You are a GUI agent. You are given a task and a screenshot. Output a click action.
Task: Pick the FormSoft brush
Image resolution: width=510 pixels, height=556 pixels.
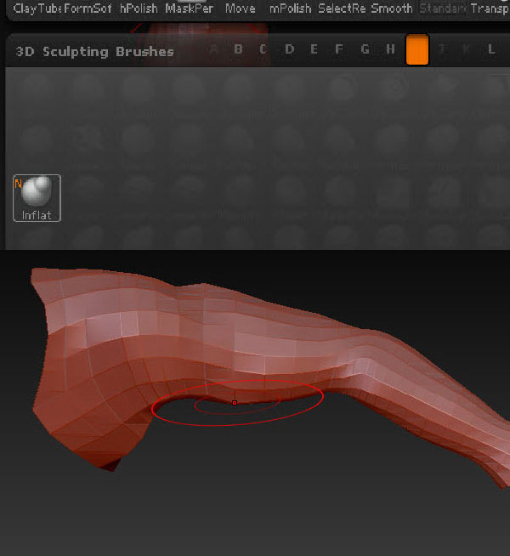pyautogui.click(x=88, y=9)
